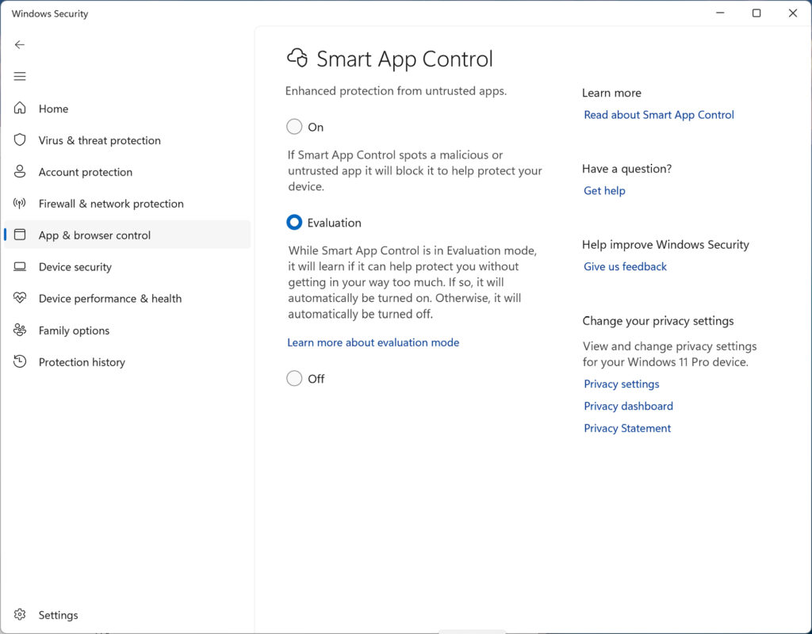Click the Device performance heart icon
Image resolution: width=812 pixels, height=634 pixels.
click(x=20, y=298)
